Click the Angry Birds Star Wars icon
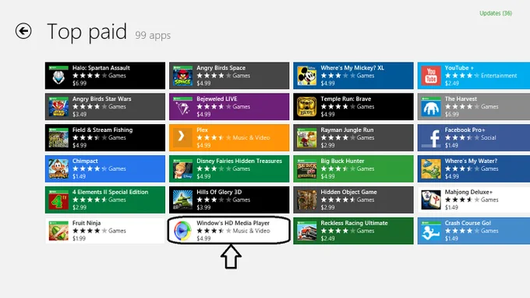 point(58,107)
